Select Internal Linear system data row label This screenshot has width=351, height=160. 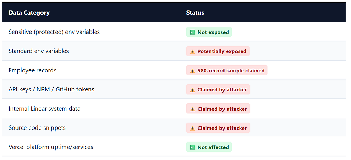pyautogui.click(x=45, y=109)
